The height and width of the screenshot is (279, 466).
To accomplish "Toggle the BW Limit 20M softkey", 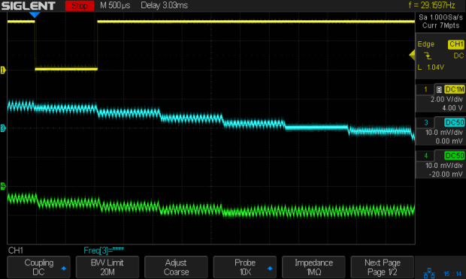I will 107,267.
